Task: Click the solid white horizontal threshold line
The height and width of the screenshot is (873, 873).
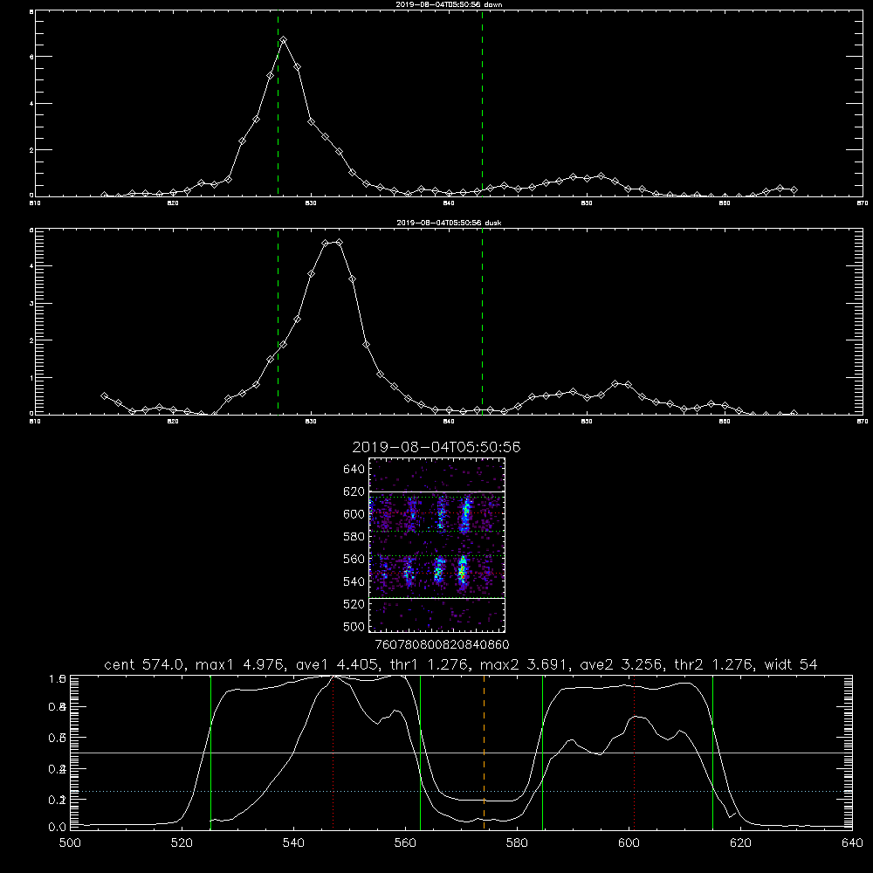Action: pyautogui.click(x=461, y=753)
